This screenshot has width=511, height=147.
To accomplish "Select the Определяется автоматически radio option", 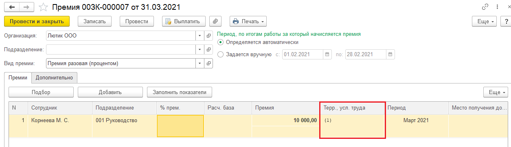I will click(x=221, y=42).
